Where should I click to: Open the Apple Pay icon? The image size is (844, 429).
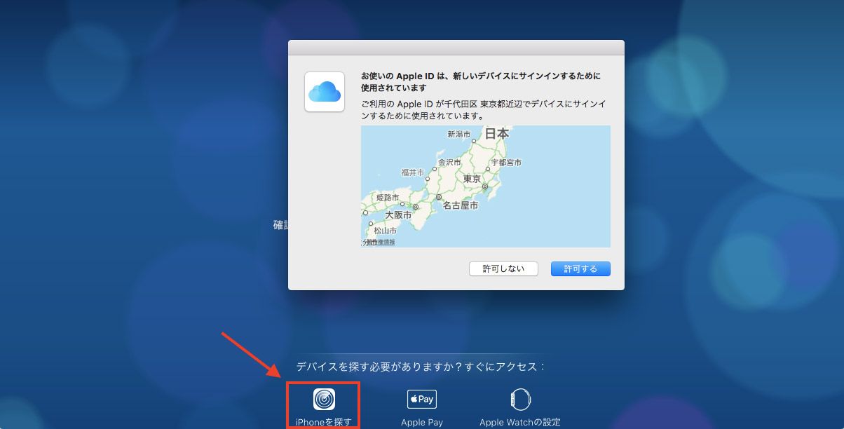click(422, 399)
